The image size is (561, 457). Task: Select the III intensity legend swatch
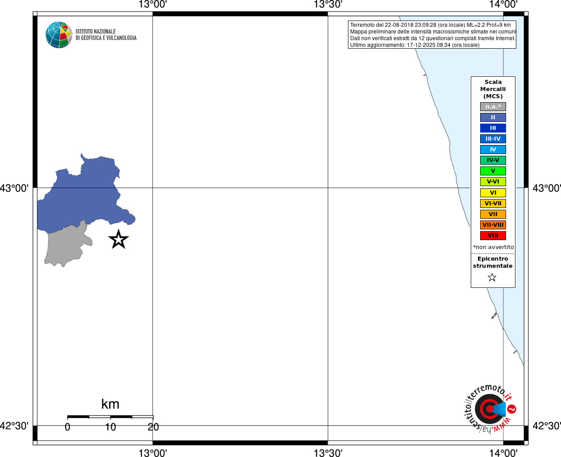(493, 128)
